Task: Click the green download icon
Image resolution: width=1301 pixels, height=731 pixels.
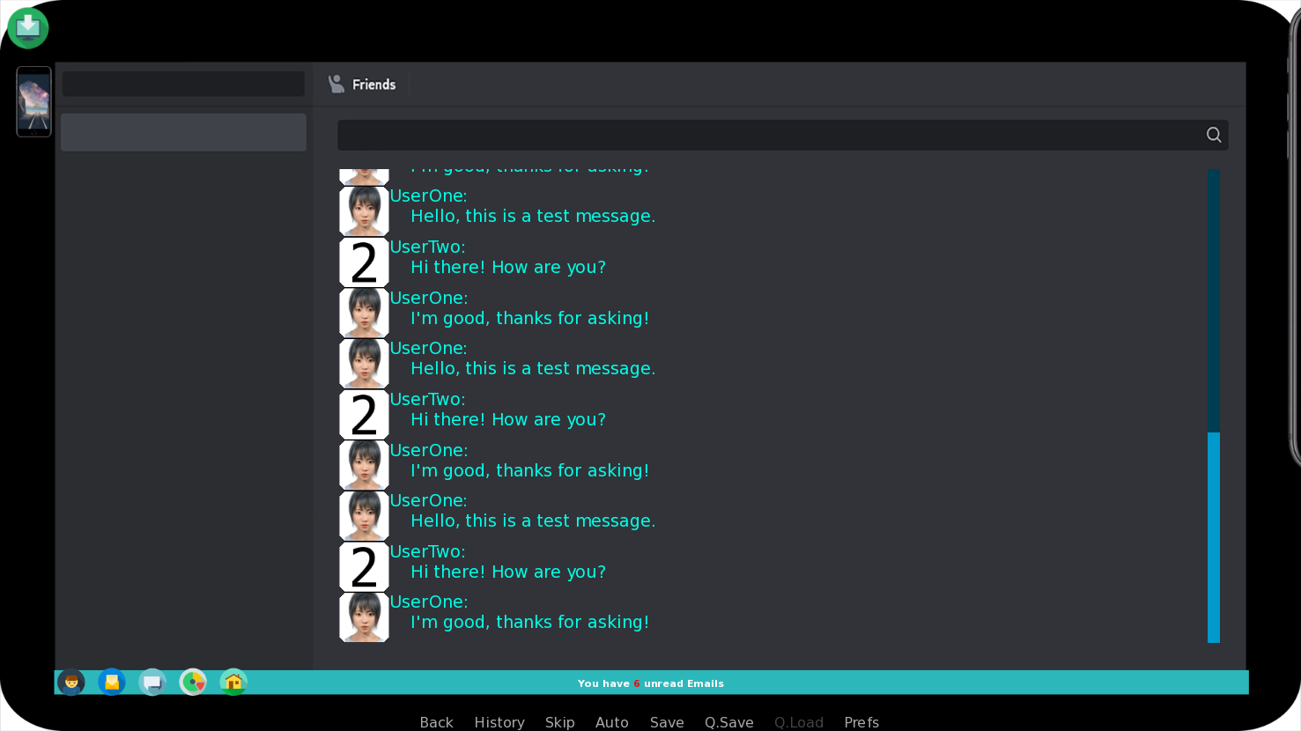Action: point(28,28)
